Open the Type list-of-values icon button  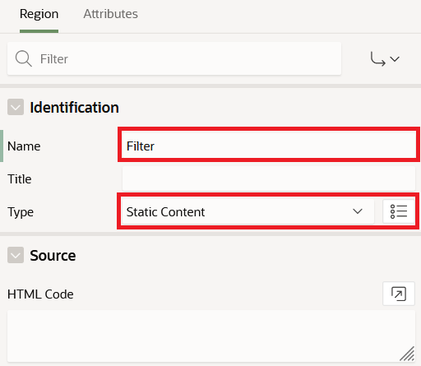coord(399,211)
